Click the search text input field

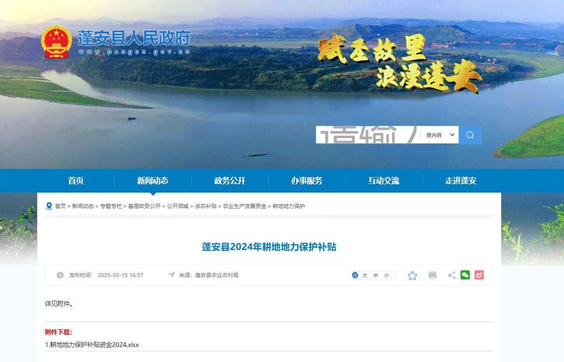pos(367,135)
